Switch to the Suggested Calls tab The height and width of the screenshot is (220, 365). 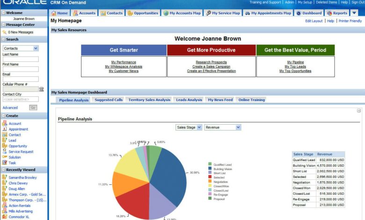pos(109,100)
